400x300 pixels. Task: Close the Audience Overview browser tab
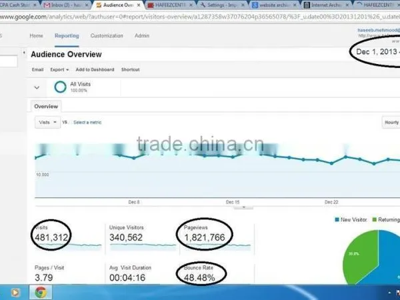pos(139,5)
